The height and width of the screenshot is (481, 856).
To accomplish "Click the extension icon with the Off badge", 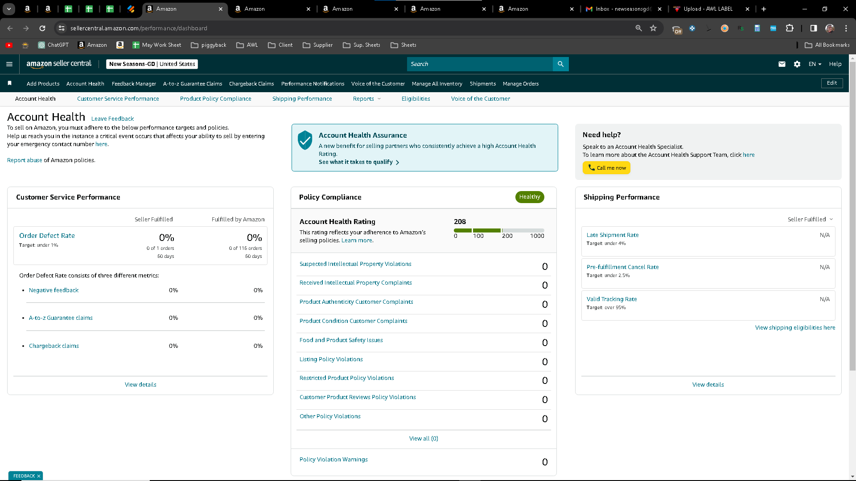I will [x=677, y=29].
